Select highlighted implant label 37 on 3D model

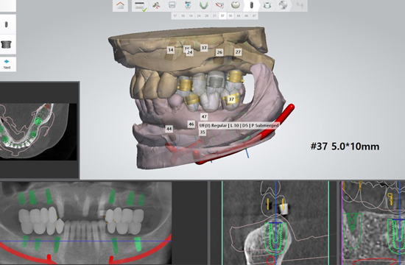pyautogui.click(x=231, y=99)
